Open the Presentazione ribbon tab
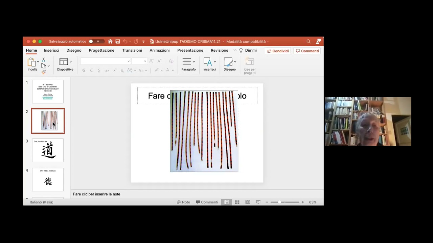 [x=190, y=50]
